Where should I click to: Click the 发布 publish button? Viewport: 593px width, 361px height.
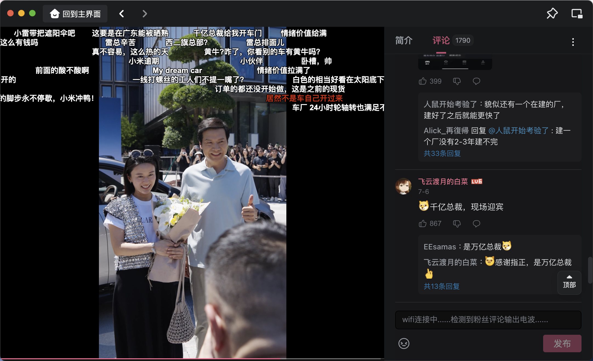(x=562, y=343)
